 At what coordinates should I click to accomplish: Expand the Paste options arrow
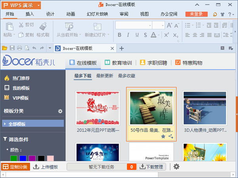[14, 35]
